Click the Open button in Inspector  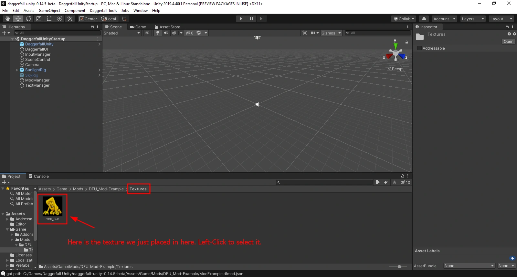pos(508,42)
